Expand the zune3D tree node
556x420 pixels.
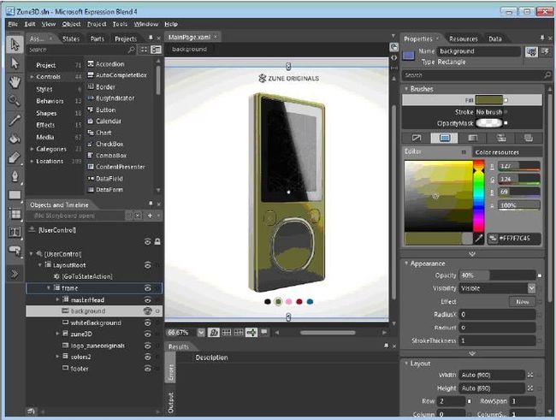(57, 334)
